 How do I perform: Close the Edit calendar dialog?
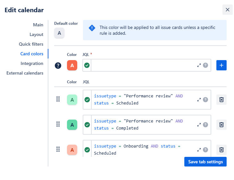click(x=227, y=10)
